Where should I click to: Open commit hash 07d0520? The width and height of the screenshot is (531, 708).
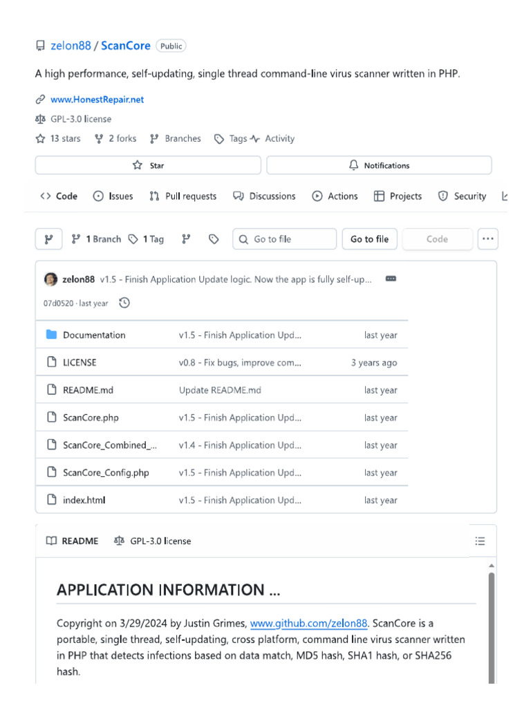[58, 304]
